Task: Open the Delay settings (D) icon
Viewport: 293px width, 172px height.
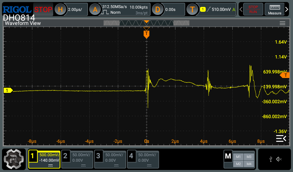Action: point(157,9)
